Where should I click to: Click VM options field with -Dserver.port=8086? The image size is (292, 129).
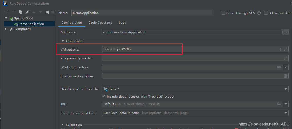pos(195,49)
